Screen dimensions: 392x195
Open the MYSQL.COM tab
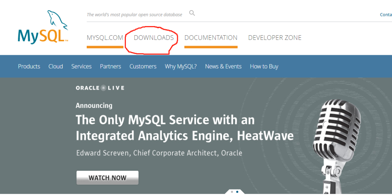[x=105, y=38]
